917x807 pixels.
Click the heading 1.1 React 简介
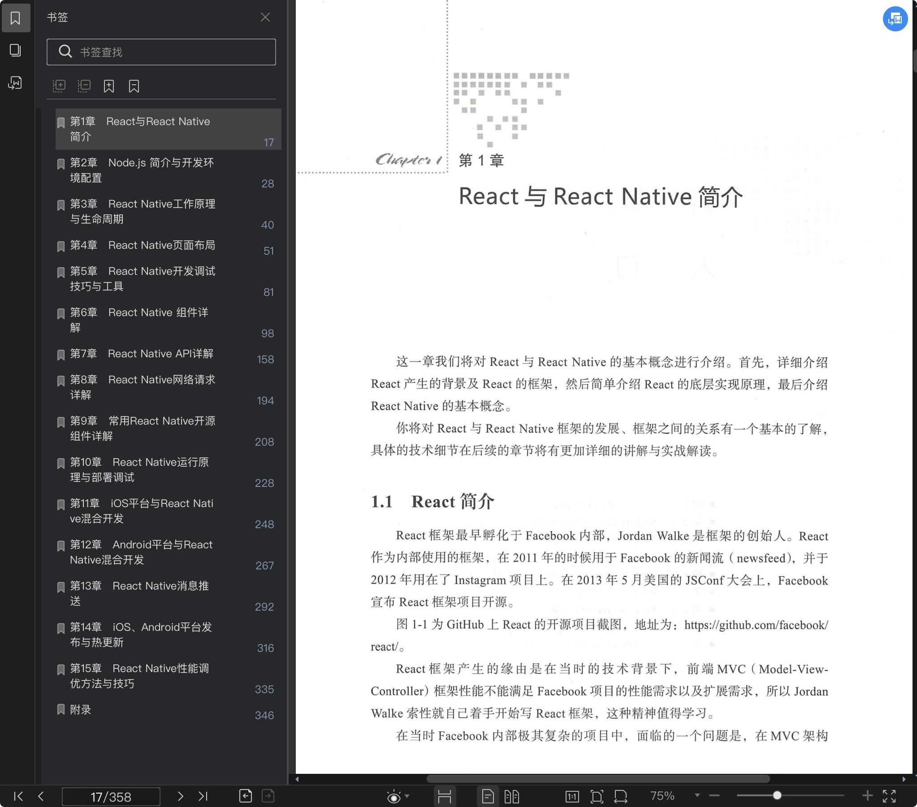433,501
